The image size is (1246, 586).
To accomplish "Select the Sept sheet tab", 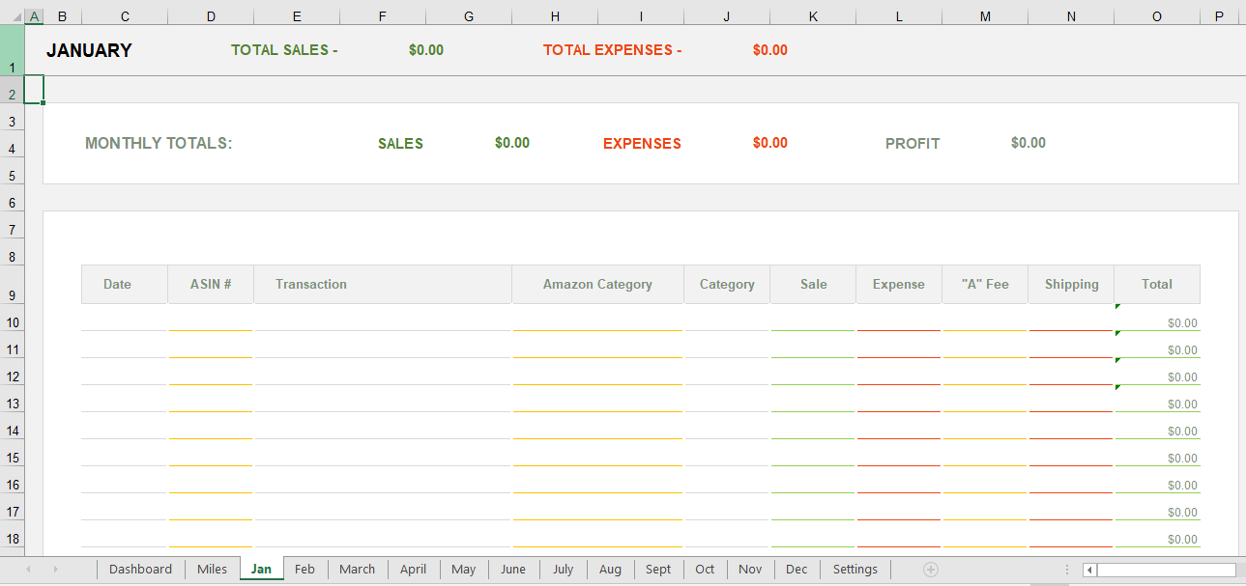I will 658,570.
